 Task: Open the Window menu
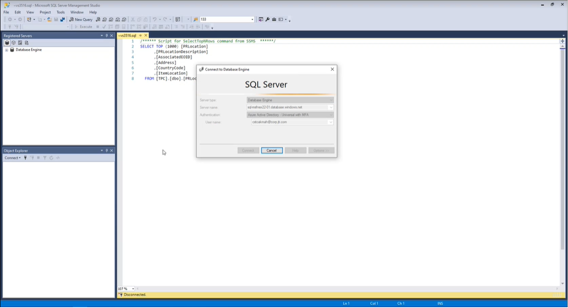(77, 12)
